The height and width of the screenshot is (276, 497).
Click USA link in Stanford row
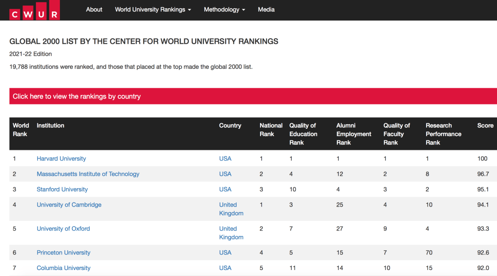pos(225,189)
